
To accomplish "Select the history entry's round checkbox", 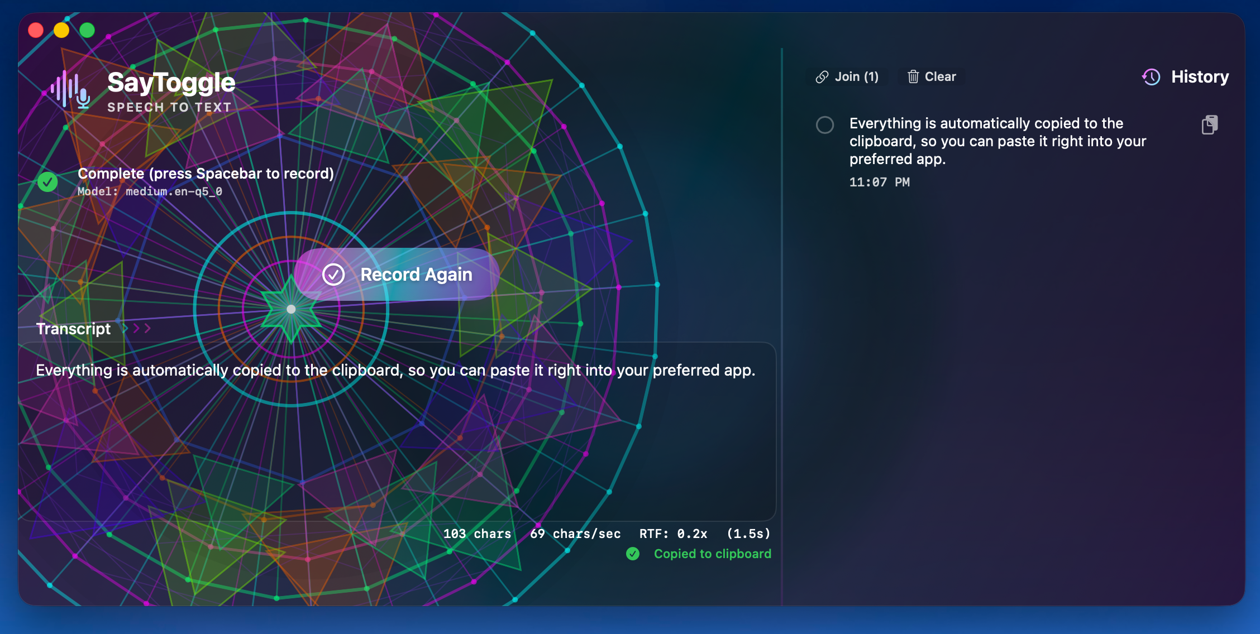I will [825, 125].
